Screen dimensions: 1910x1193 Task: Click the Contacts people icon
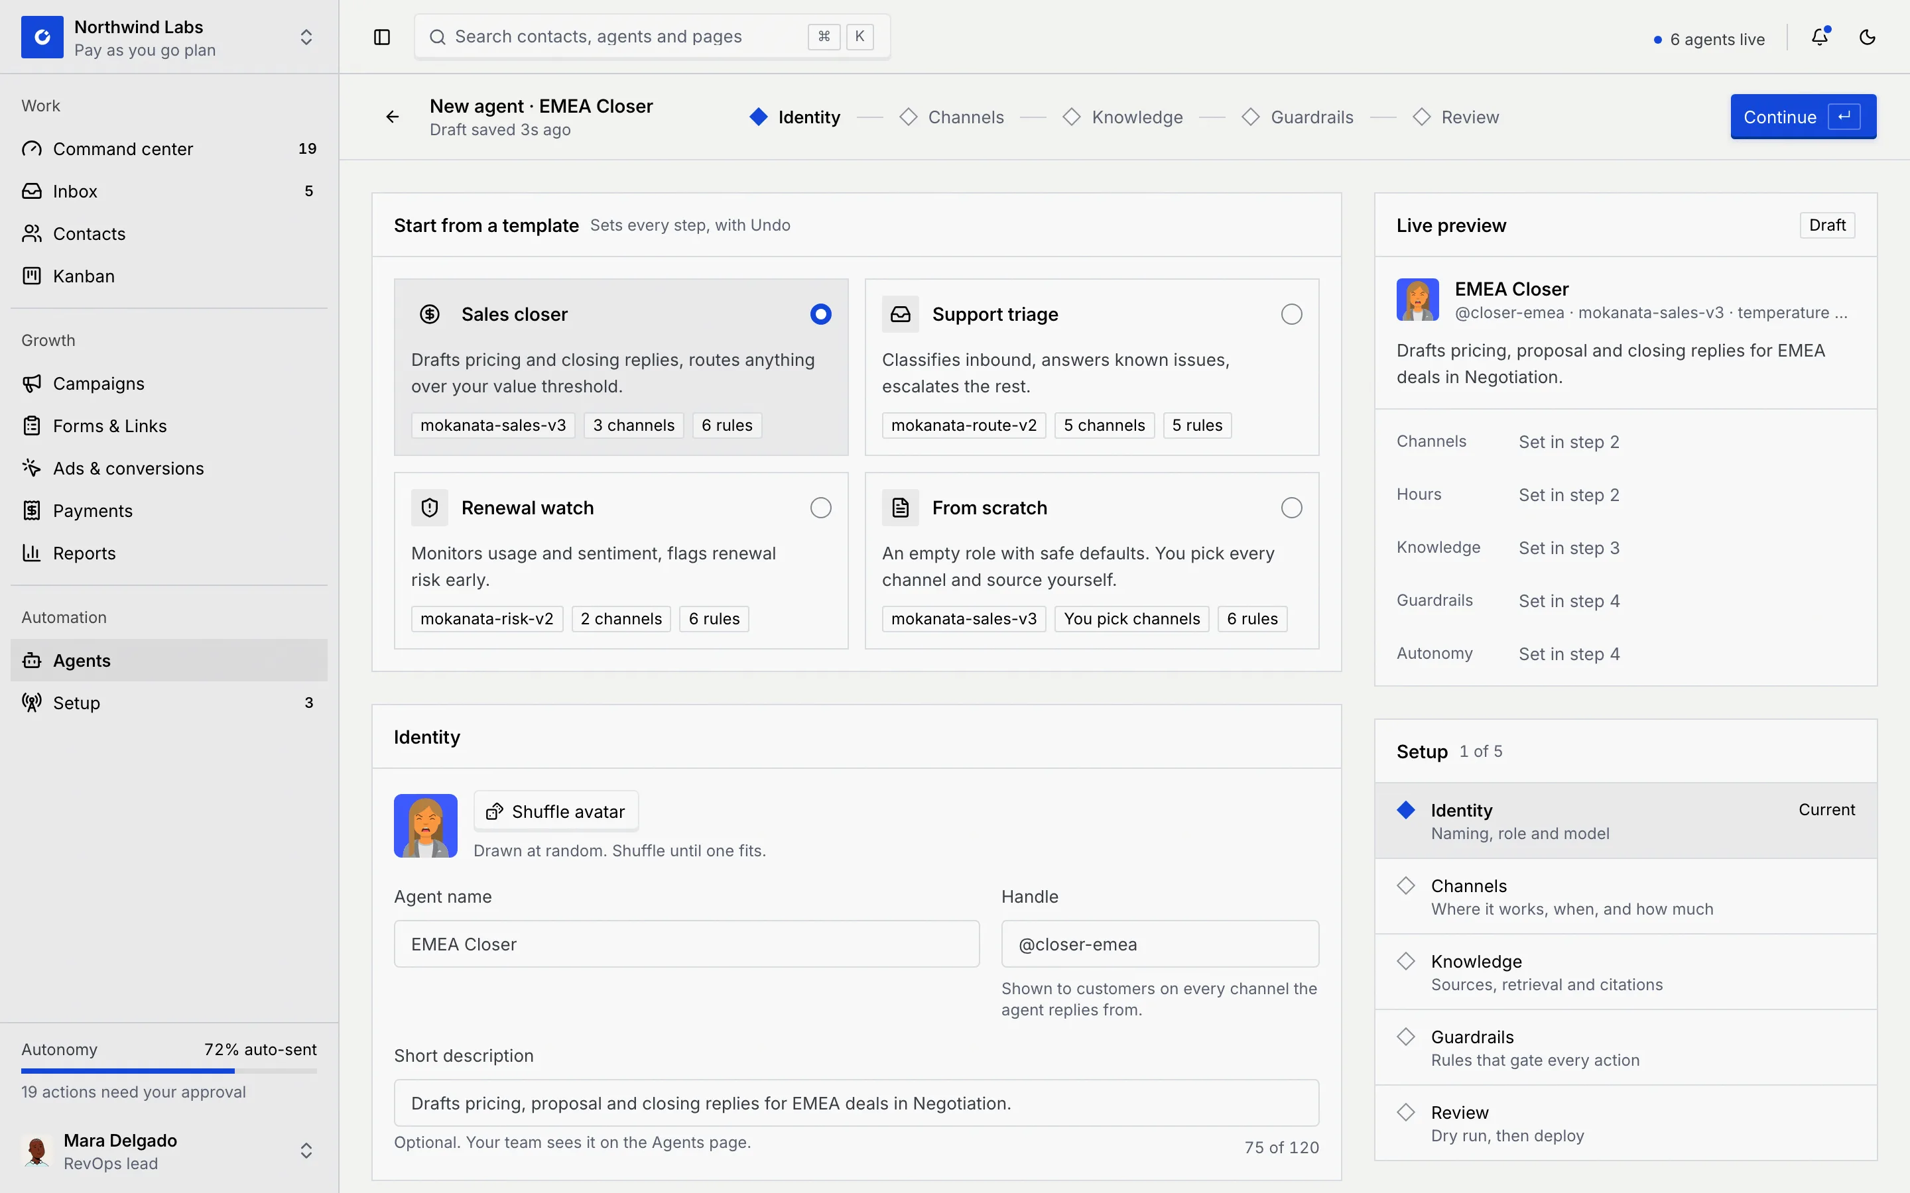click(x=32, y=233)
